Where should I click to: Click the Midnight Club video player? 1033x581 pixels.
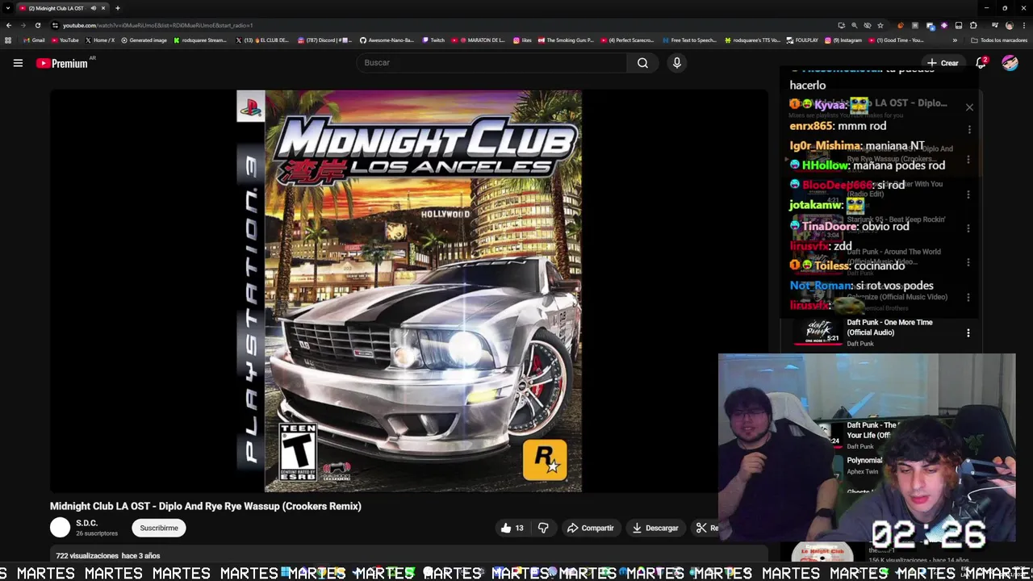tap(409, 291)
